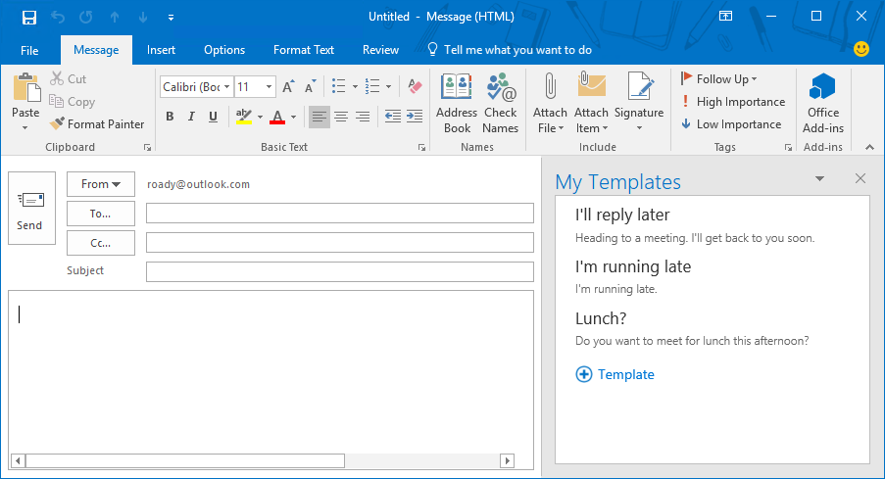Image resolution: width=885 pixels, height=479 pixels.
Task: Collapse the ribbon with the up chevron
Action: click(x=869, y=147)
